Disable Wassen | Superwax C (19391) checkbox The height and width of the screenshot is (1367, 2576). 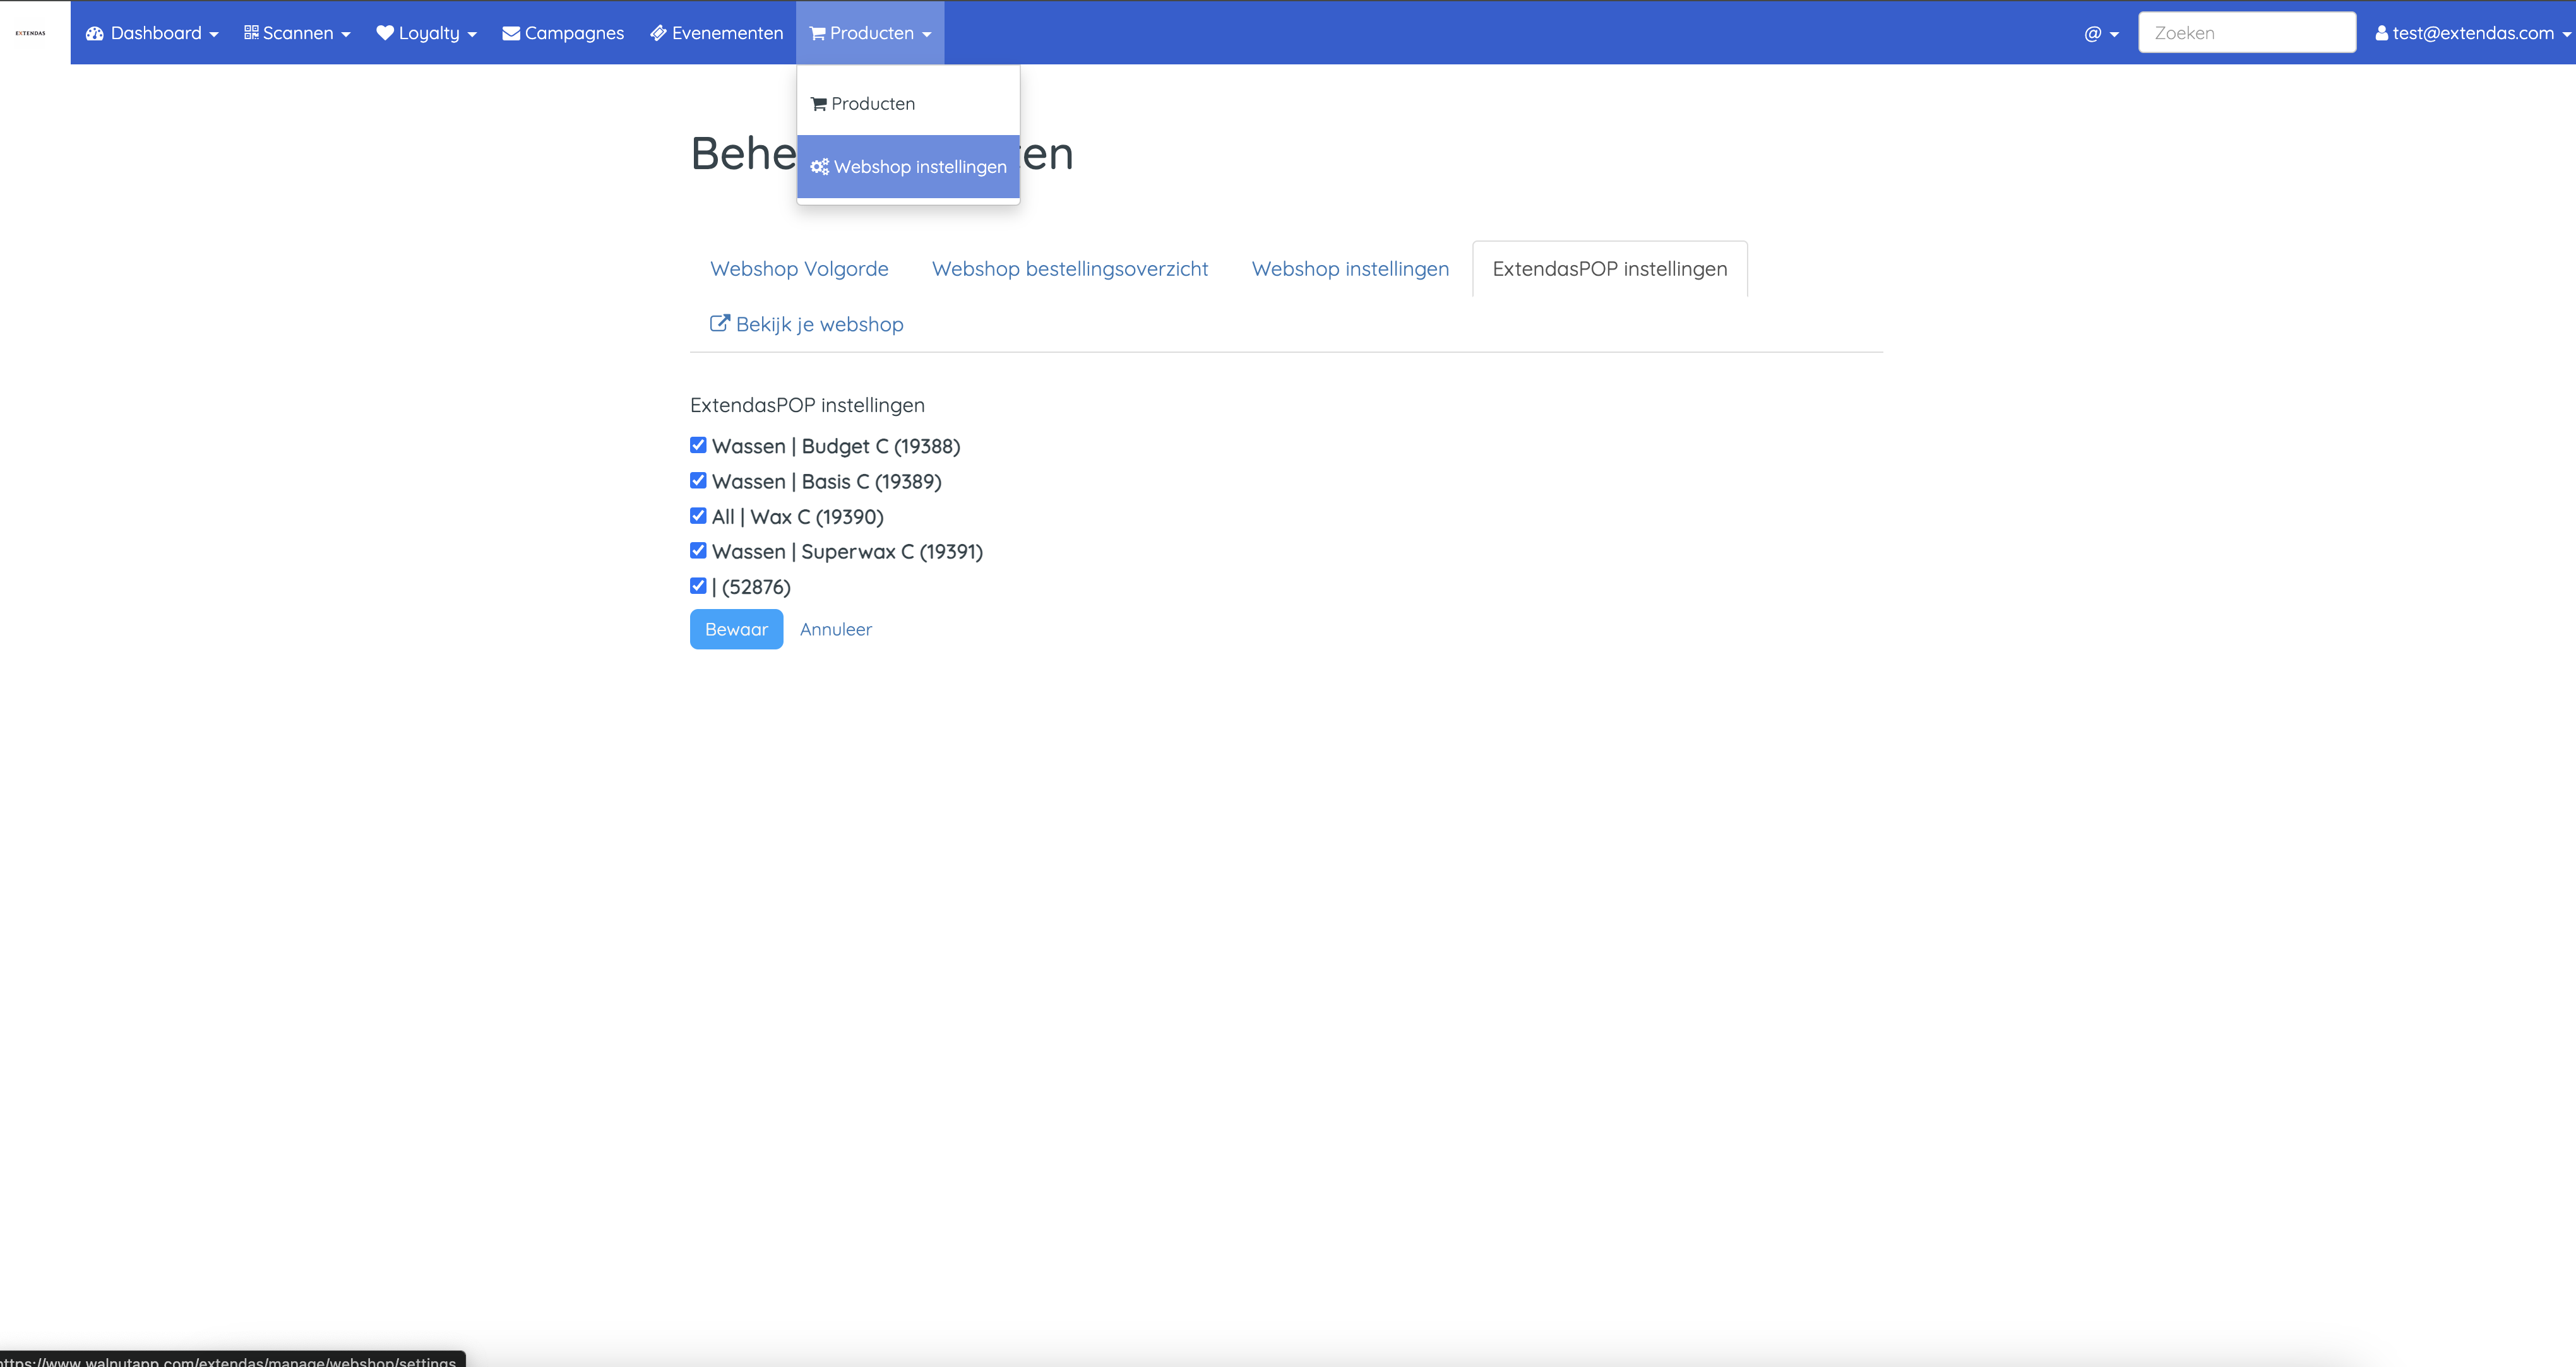click(x=698, y=550)
